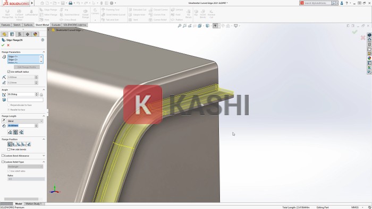Select Edge<1> in the edge selection list
The height and width of the screenshot is (209, 372).
[x=13, y=57]
